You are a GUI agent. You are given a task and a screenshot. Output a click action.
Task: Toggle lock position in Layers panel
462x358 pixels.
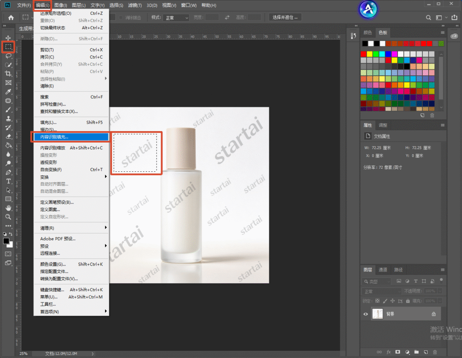(393, 301)
